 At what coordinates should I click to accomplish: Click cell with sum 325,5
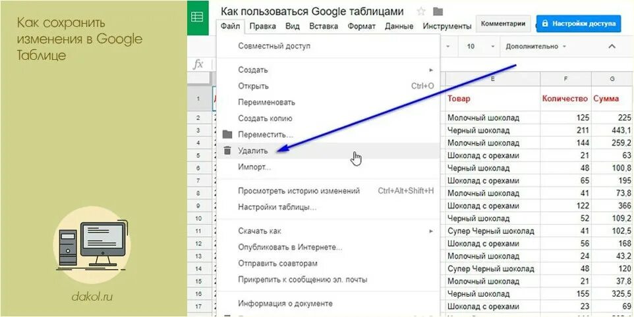pyautogui.click(x=612, y=294)
